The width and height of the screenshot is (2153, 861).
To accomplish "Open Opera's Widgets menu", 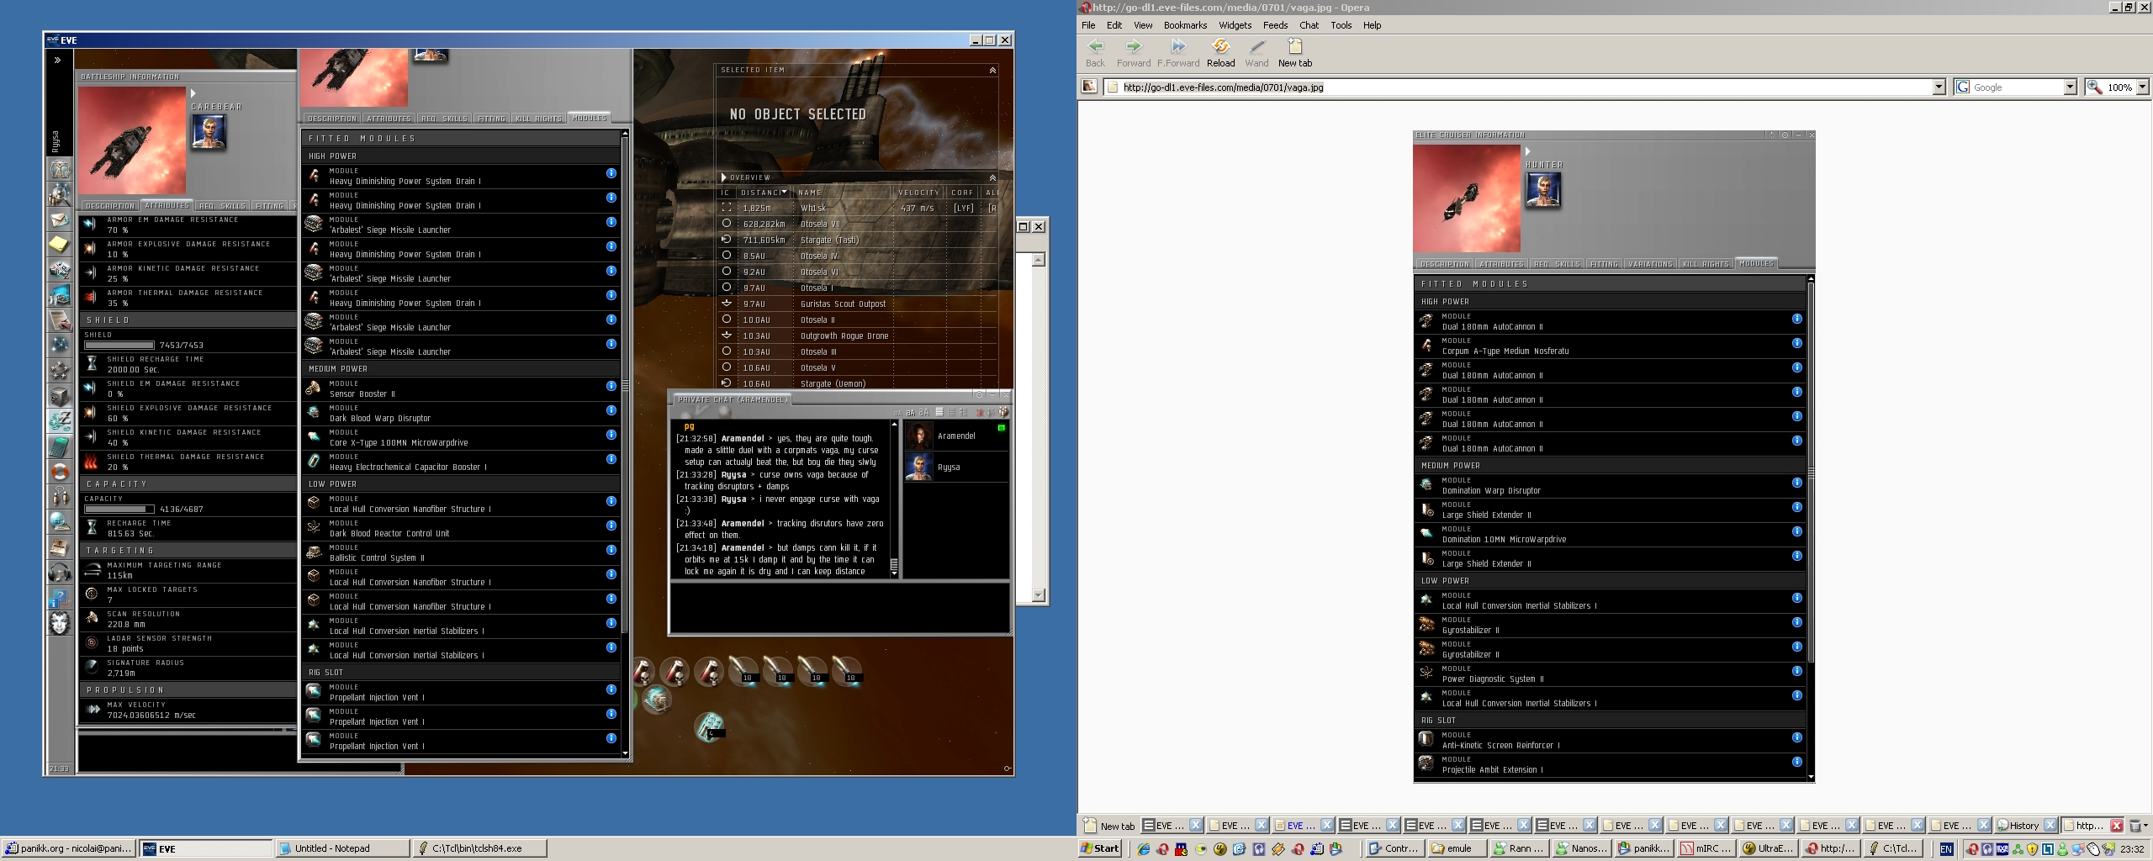I will tap(1235, 25).
